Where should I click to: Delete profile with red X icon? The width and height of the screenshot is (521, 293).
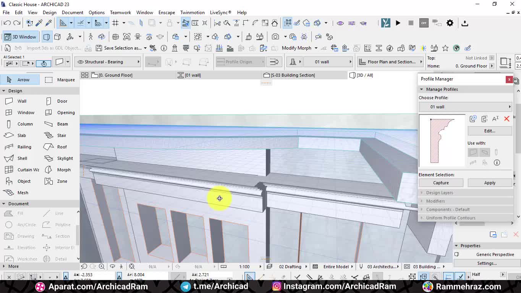(x=506, y=119)
